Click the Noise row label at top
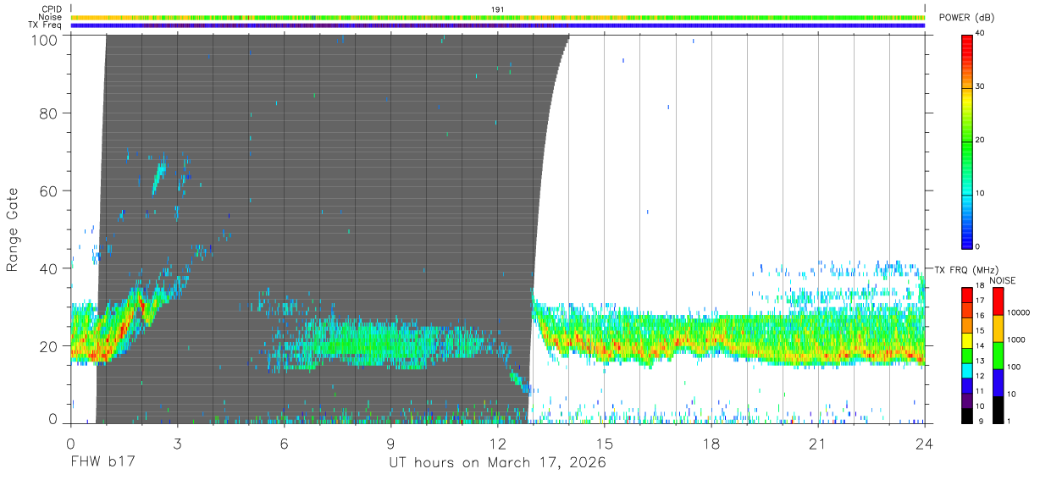Screen dimensions: 1040x480 [50, 17]
